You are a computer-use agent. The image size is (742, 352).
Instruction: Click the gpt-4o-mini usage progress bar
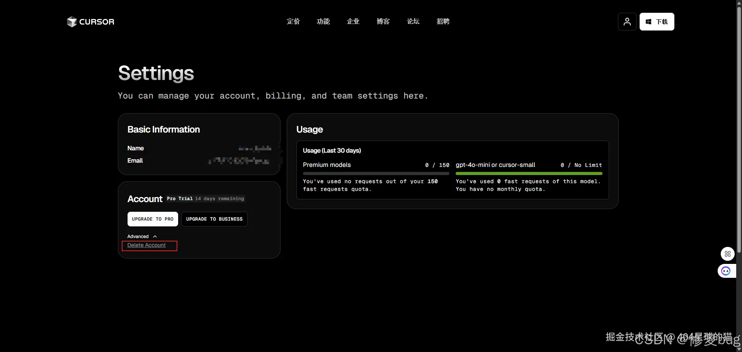529,173
